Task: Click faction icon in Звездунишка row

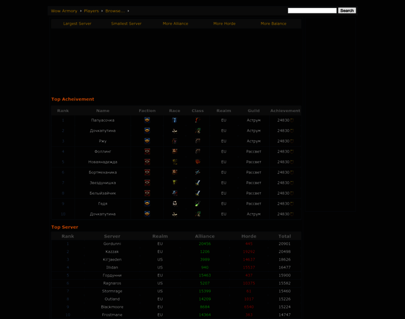Action: (147, 183)
